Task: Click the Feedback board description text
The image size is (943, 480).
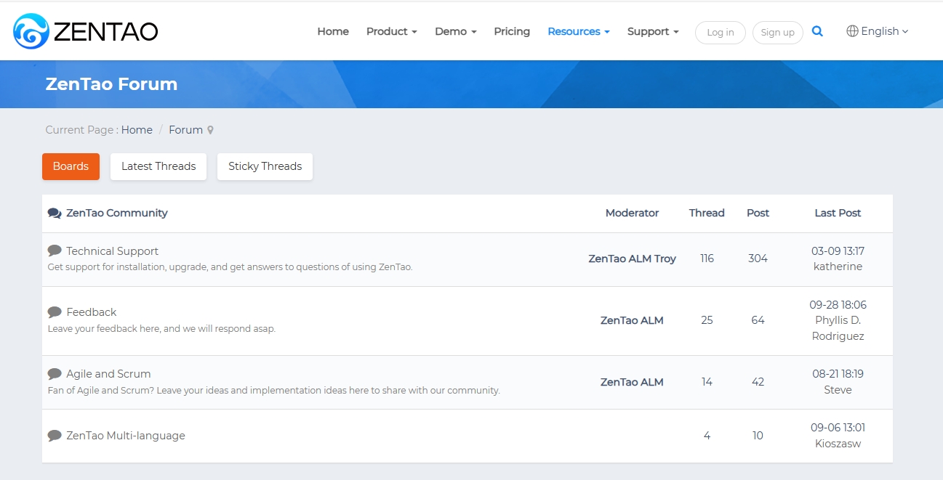Action: tap(161, 329)
